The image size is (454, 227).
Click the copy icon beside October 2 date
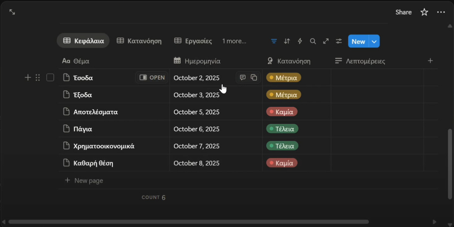pos(254,77)
